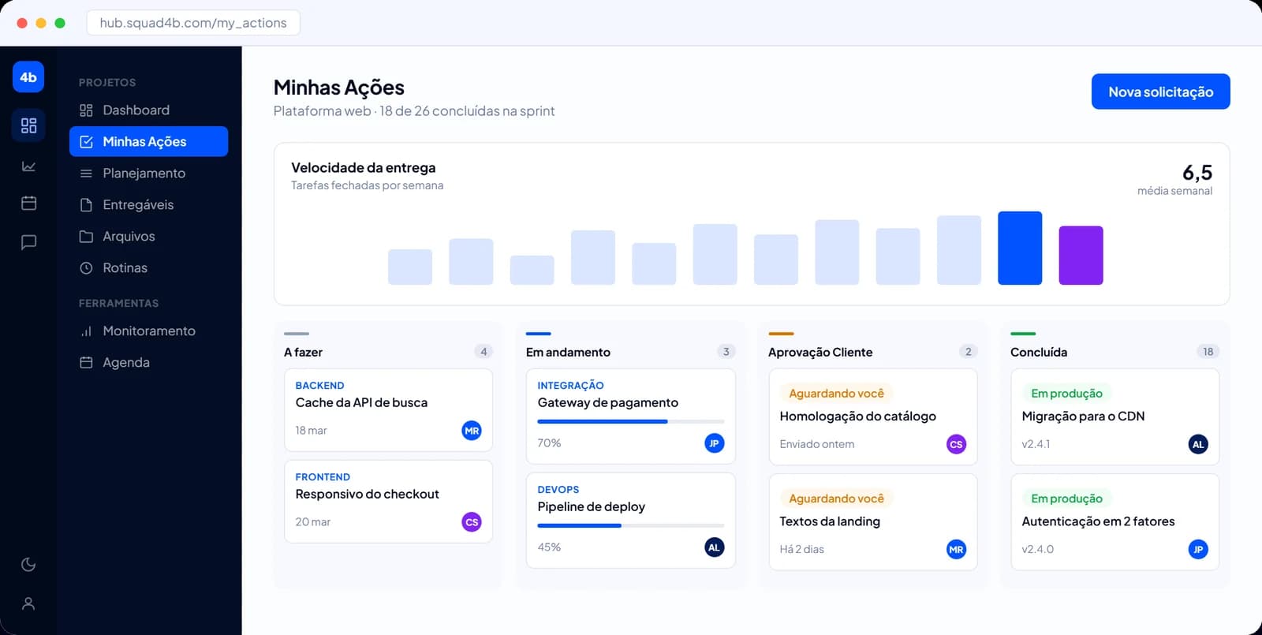The height and width of the screenshot is (635, 1262).
Task: Open the calendar icon in the rail
Action: click(28, 204)
